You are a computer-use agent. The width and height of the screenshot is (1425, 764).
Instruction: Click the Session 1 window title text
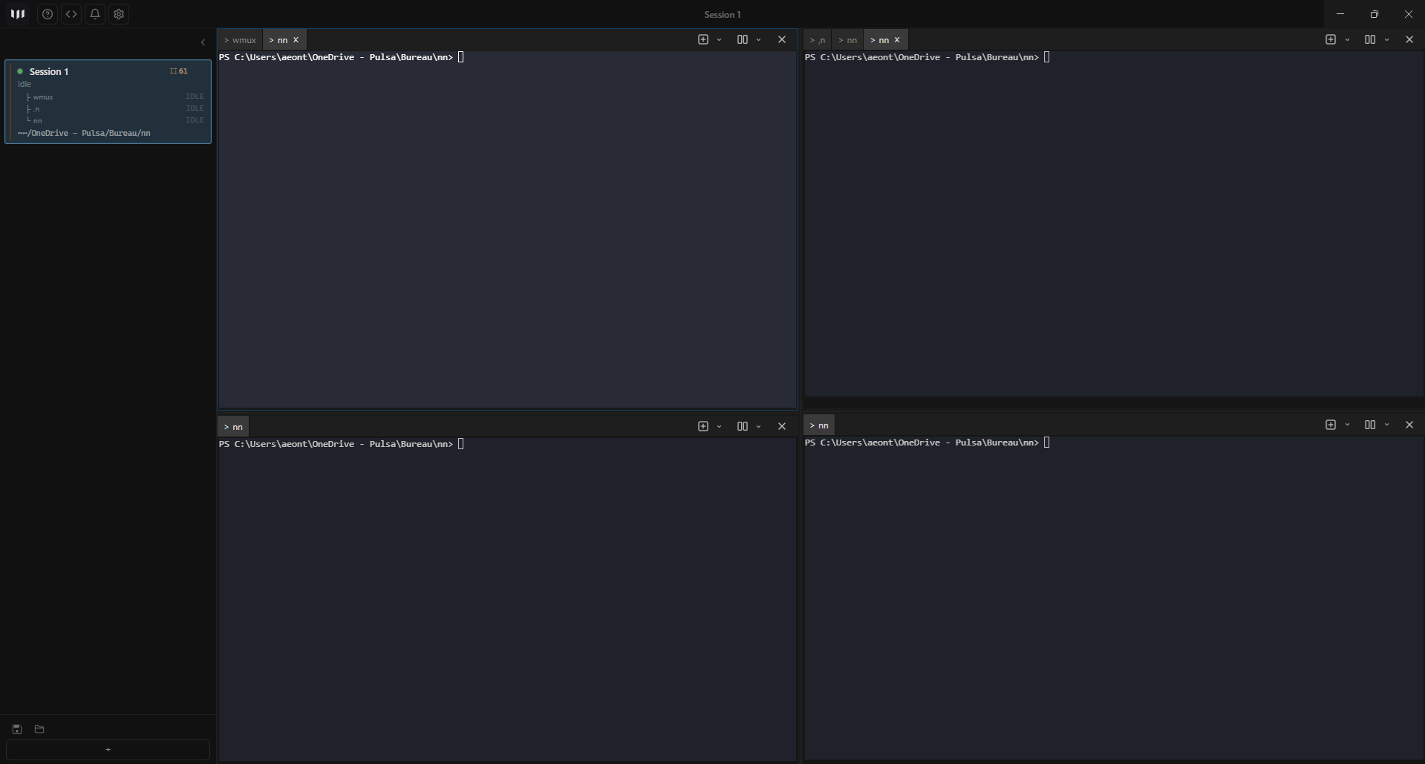coord(723,14)
